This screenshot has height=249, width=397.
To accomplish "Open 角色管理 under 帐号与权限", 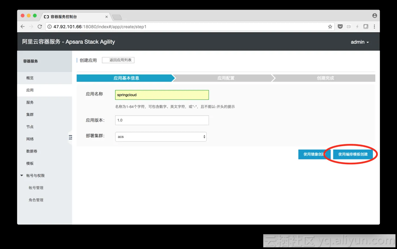I will pyautogui.click(x=36, y=200).
